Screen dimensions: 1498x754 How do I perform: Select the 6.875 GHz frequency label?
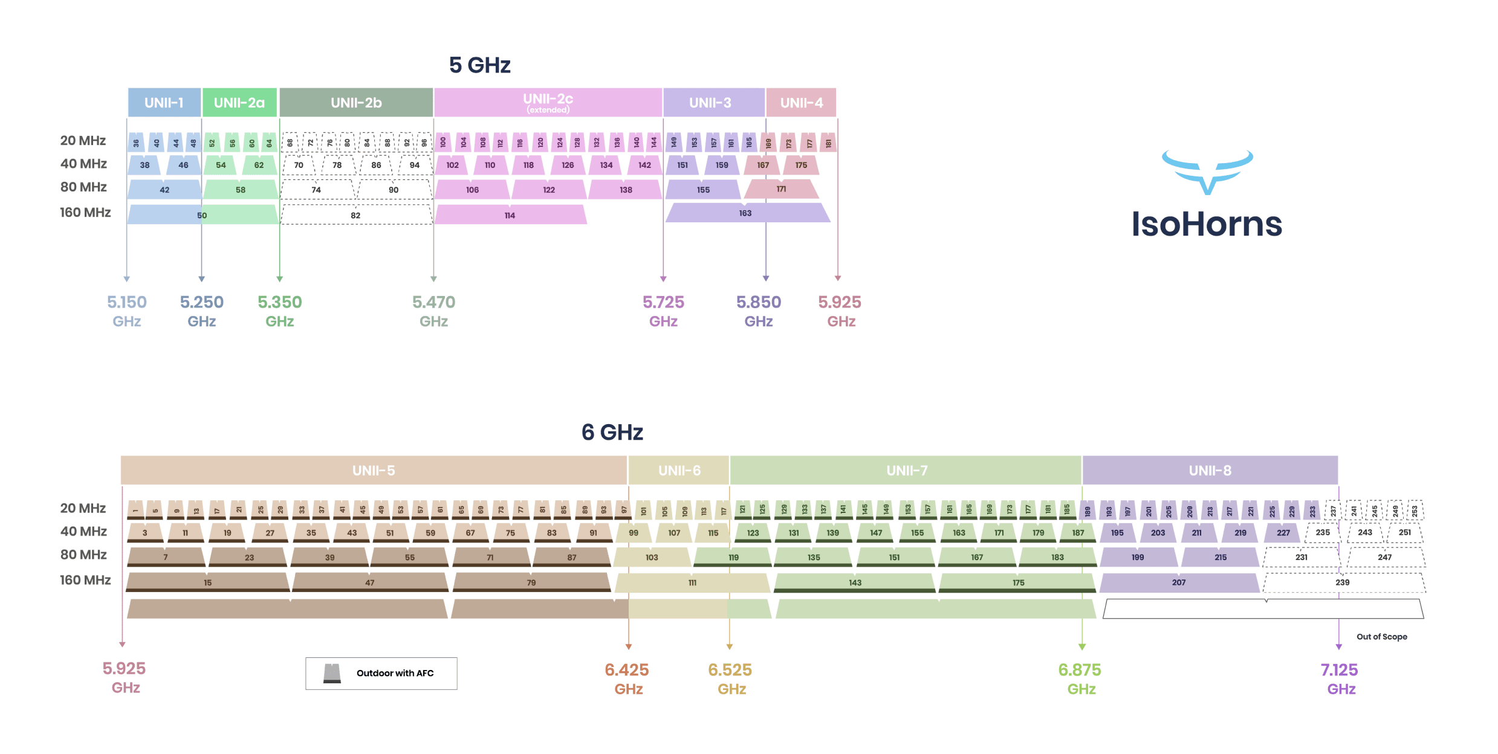pyautogui.click(x=1080, y=679)
